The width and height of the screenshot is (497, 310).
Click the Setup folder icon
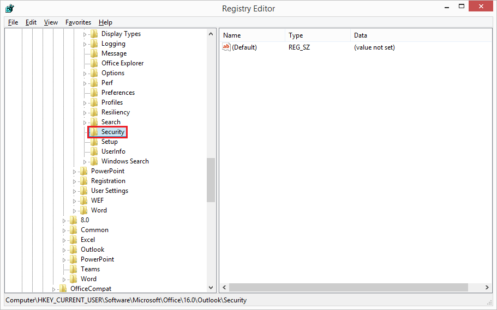click(94, 142)
